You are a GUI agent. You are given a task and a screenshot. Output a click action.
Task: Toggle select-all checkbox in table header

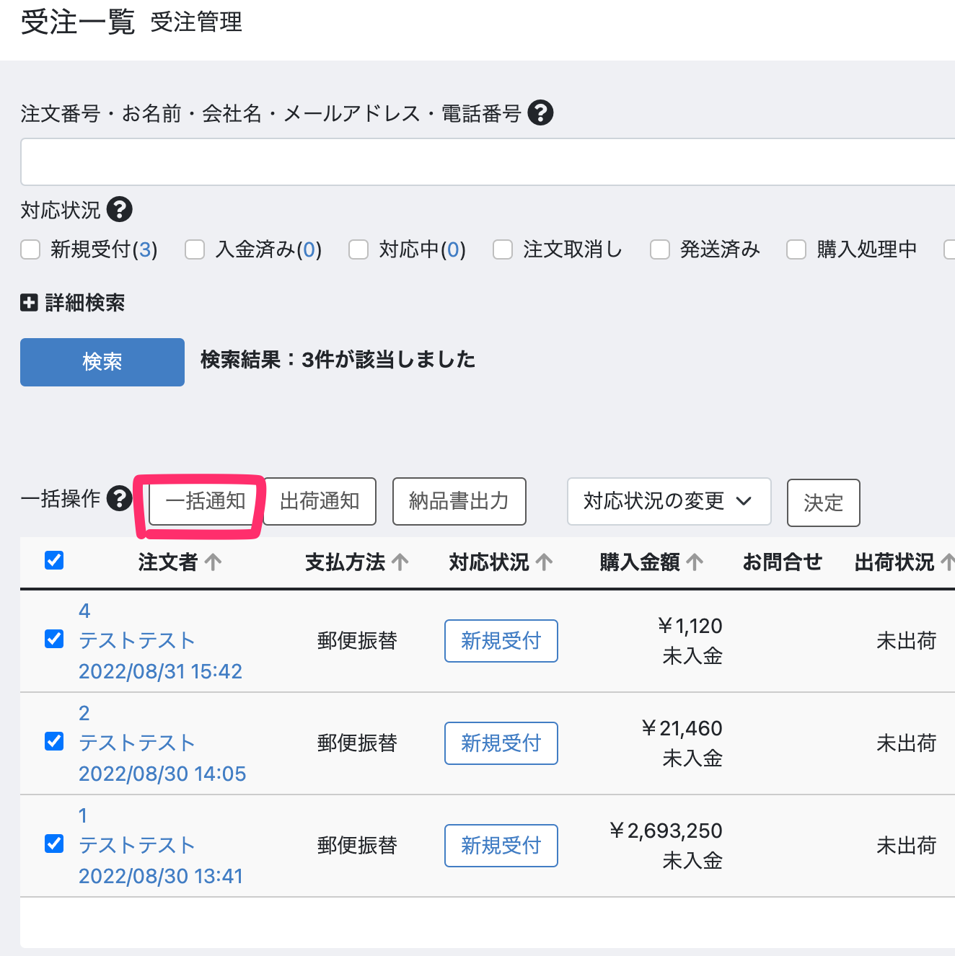54,560
